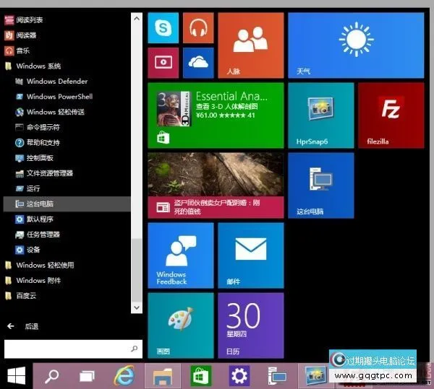Click the Start menu search box
The image size is (434, 389).
73,349
